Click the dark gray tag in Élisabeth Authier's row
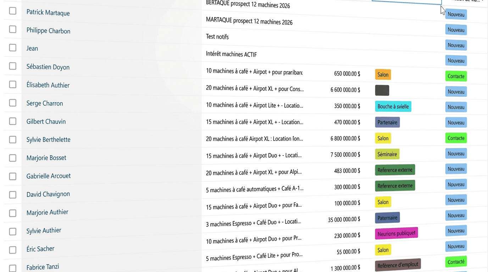488x272 pixels. pyautogui.click(x=382, y=90)
